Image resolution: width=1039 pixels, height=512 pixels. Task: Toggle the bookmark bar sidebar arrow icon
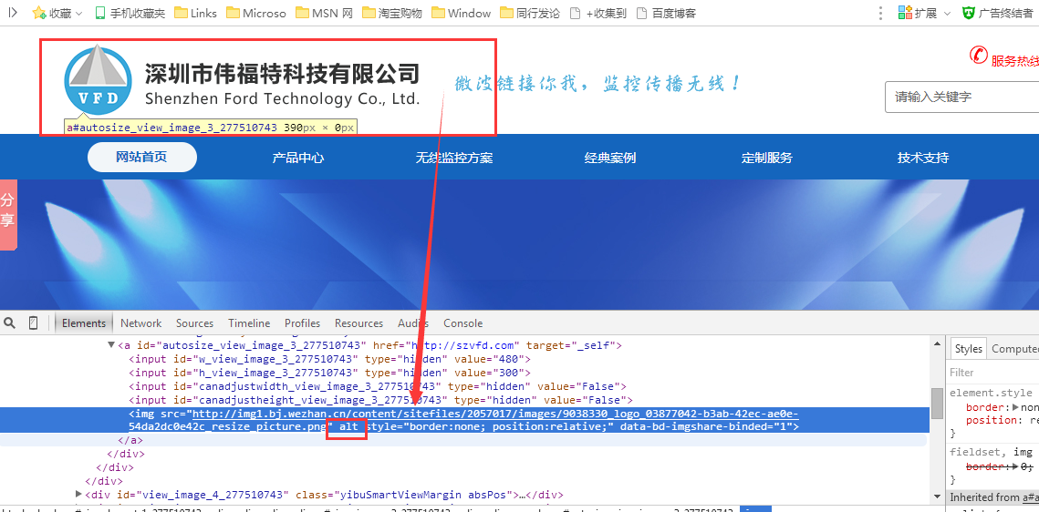point(12,12)
